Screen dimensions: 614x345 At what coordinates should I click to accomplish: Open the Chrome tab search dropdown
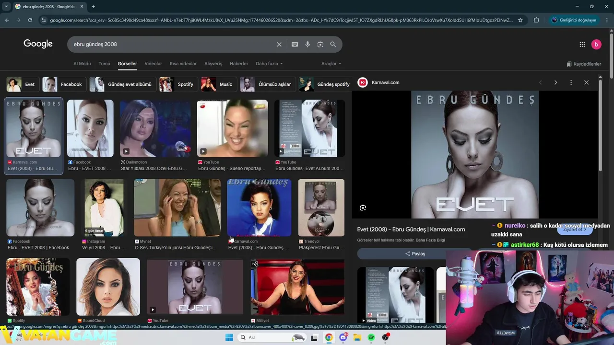click(6, 6)
